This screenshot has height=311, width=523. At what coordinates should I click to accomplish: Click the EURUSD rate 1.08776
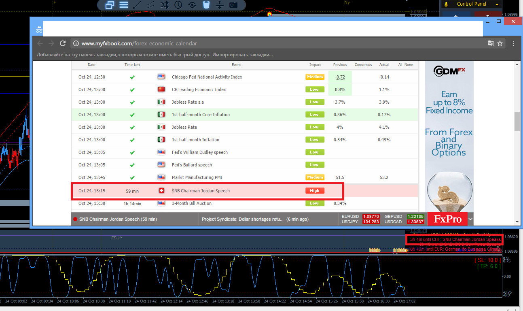click(x=371, y=217)
